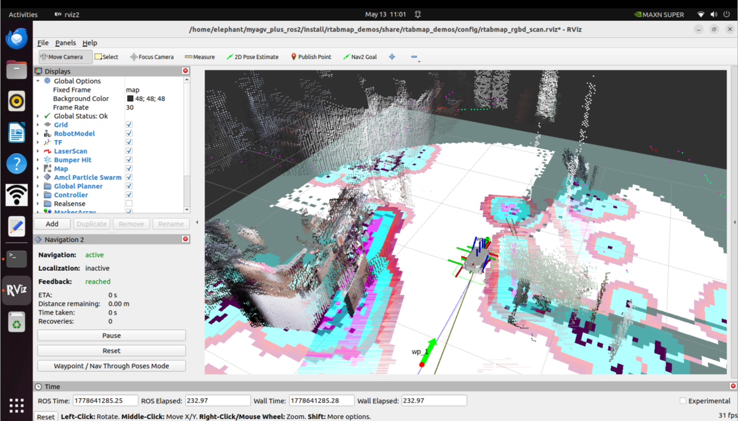Click Waypoint / Nav Through Poses Mode button
Image resolution: width=738 pixels, height=421 pixels.
point(111,366)
